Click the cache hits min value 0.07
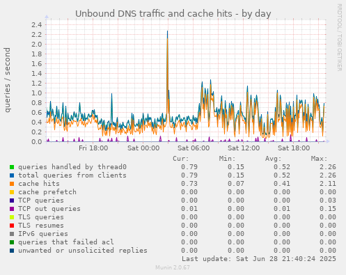This screenshot has height=275, width=346. 236,184
